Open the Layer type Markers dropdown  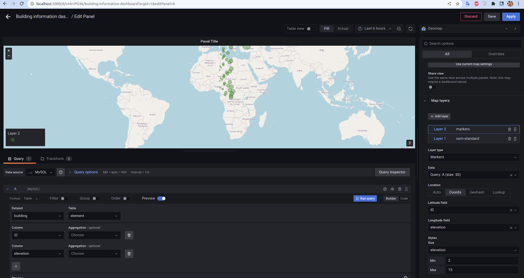[474, 157]
